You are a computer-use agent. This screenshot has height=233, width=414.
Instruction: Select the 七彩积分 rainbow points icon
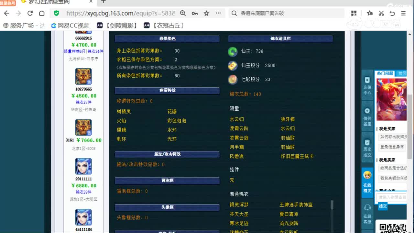[x=233, y=79]
